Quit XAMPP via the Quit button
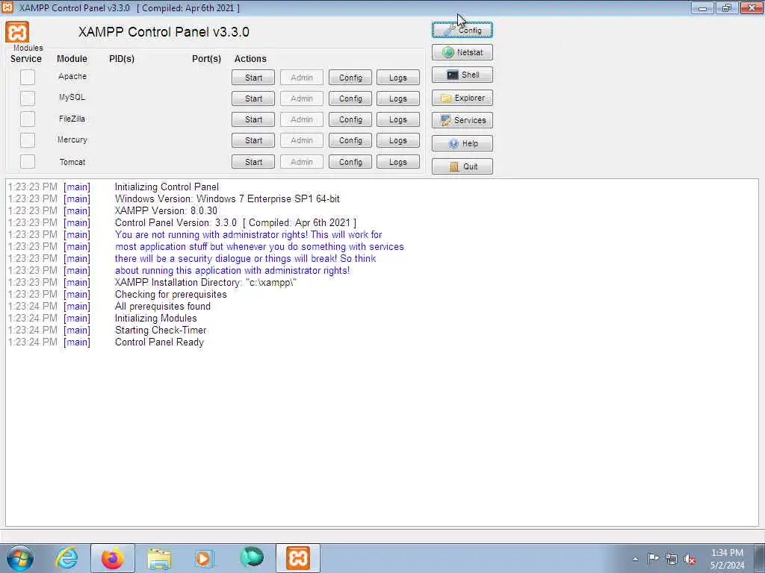The image size is (765, 573). coord(462,166)
